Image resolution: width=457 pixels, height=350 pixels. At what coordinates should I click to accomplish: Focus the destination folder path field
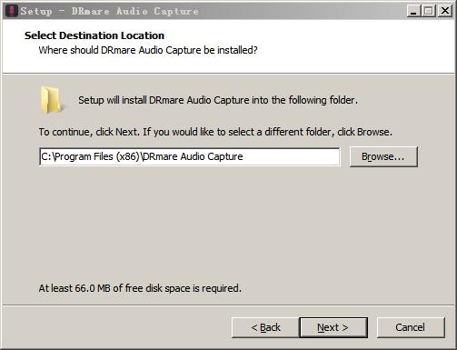click(x=190, y=156)
